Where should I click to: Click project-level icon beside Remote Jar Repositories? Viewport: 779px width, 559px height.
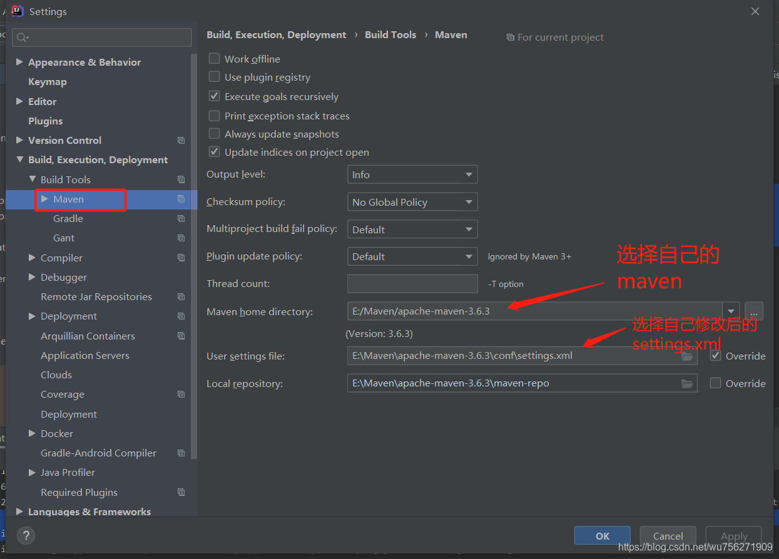181,297
